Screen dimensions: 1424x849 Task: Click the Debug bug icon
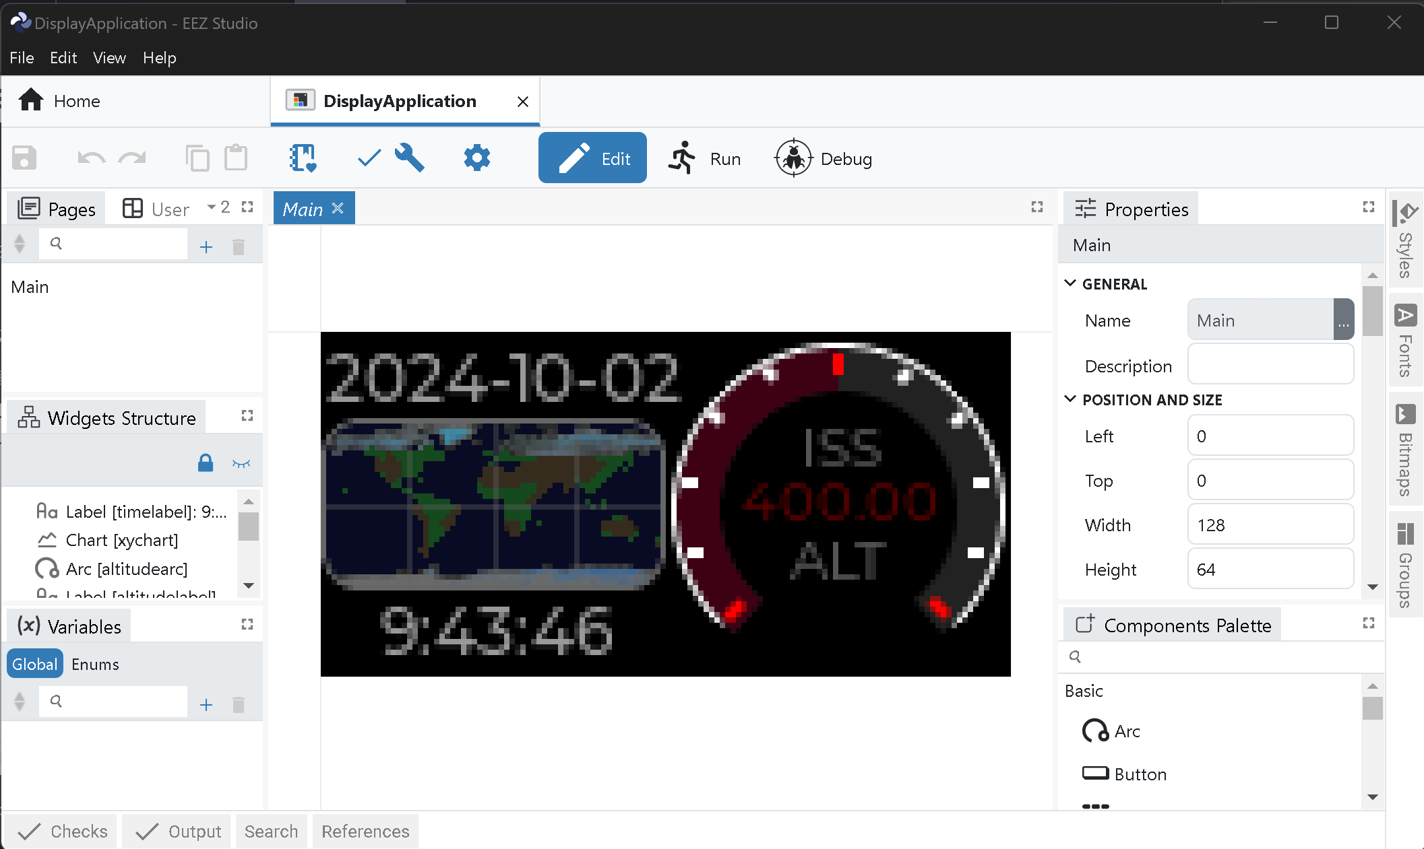click(x=793, y=159)
